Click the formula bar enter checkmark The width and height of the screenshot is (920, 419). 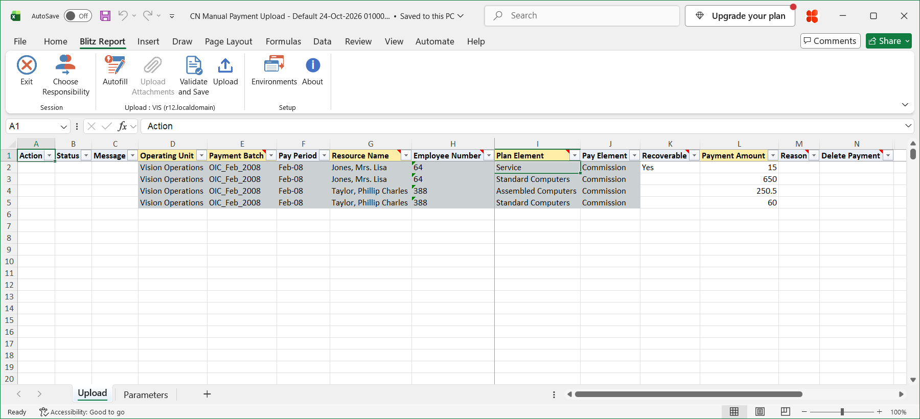(x=107, y=126)
